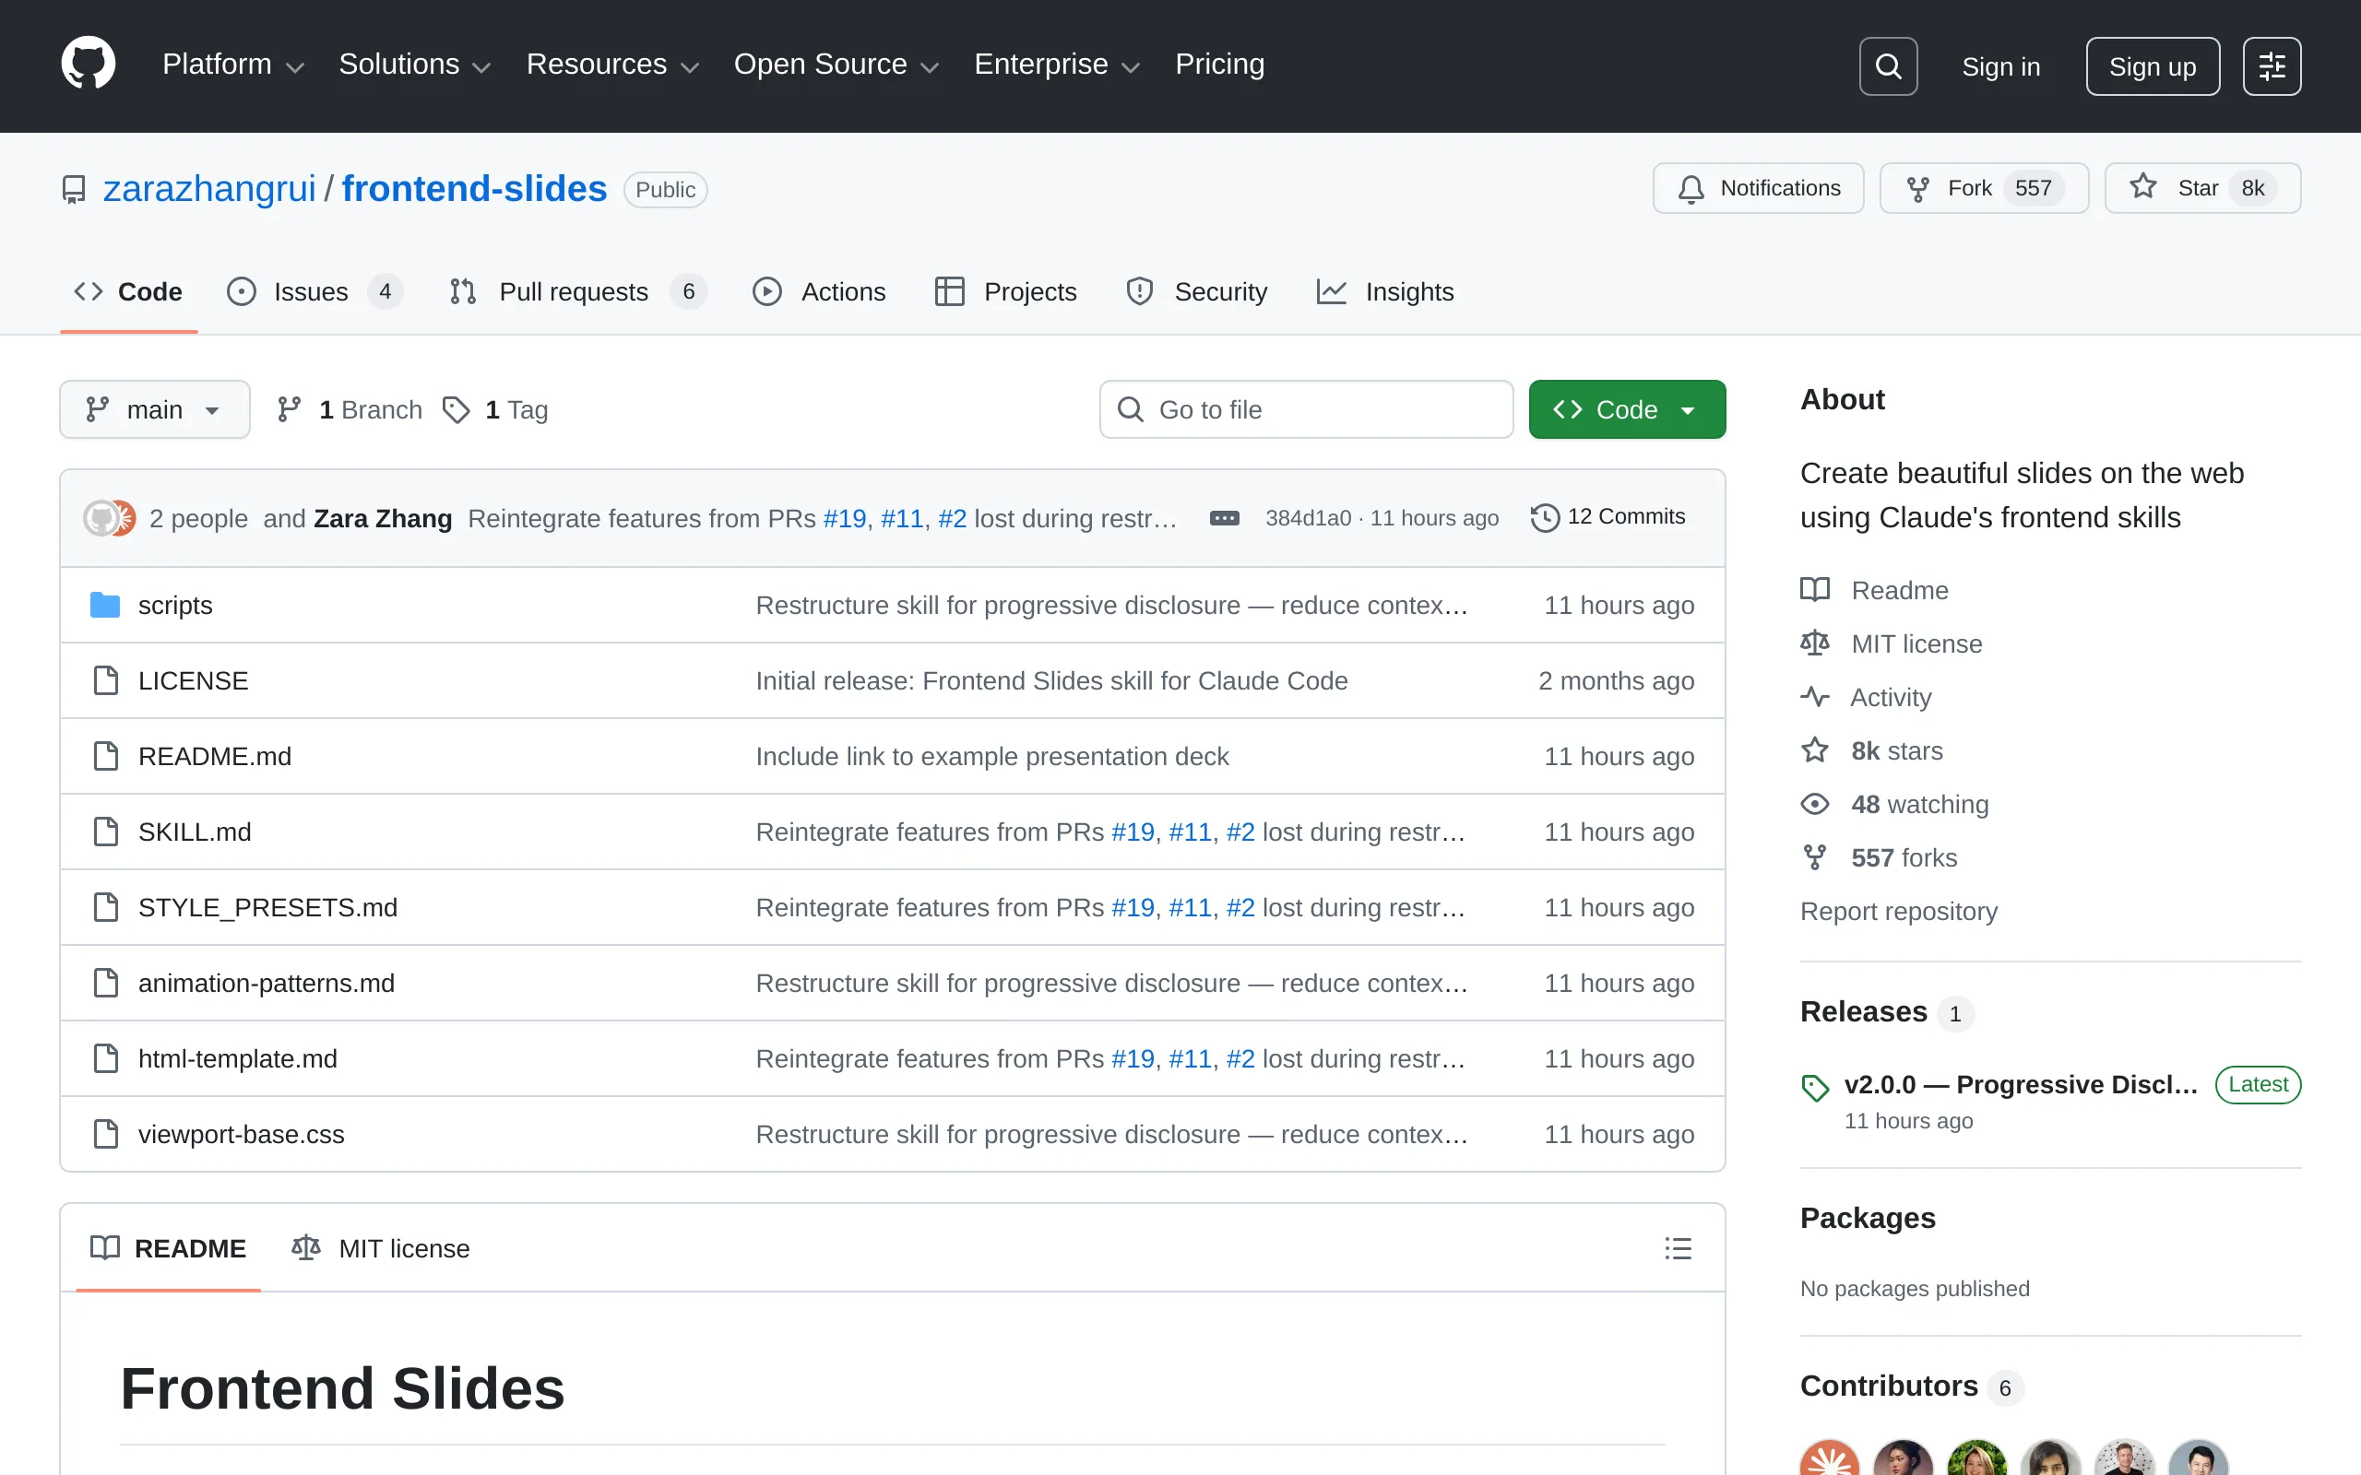Click the GitHub home logo icon
The image size is (2361, 1475).
point(88,63)
